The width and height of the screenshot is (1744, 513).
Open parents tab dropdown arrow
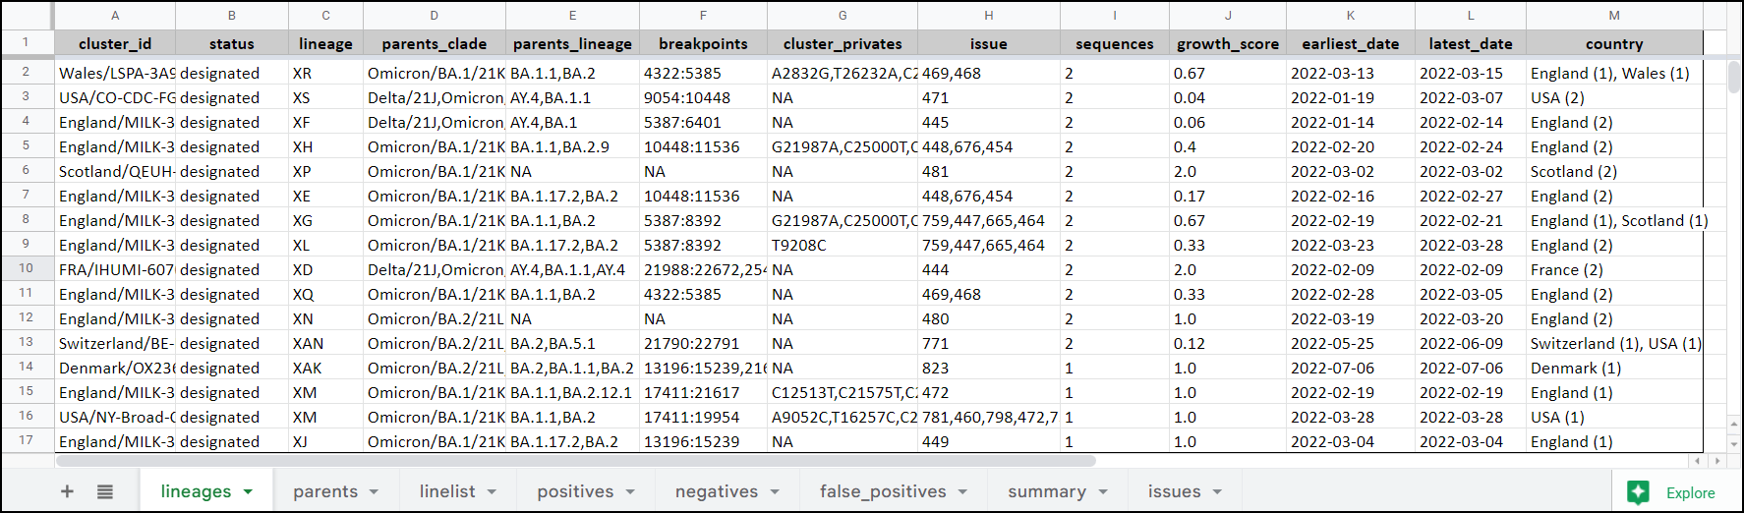[375, 492]
